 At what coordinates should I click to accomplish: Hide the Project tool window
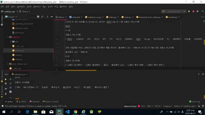point(52,17)
